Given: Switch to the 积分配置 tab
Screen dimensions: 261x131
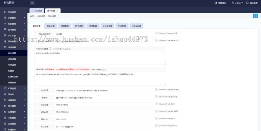Looking at the screenshot, I should click(x=122, y=26).
